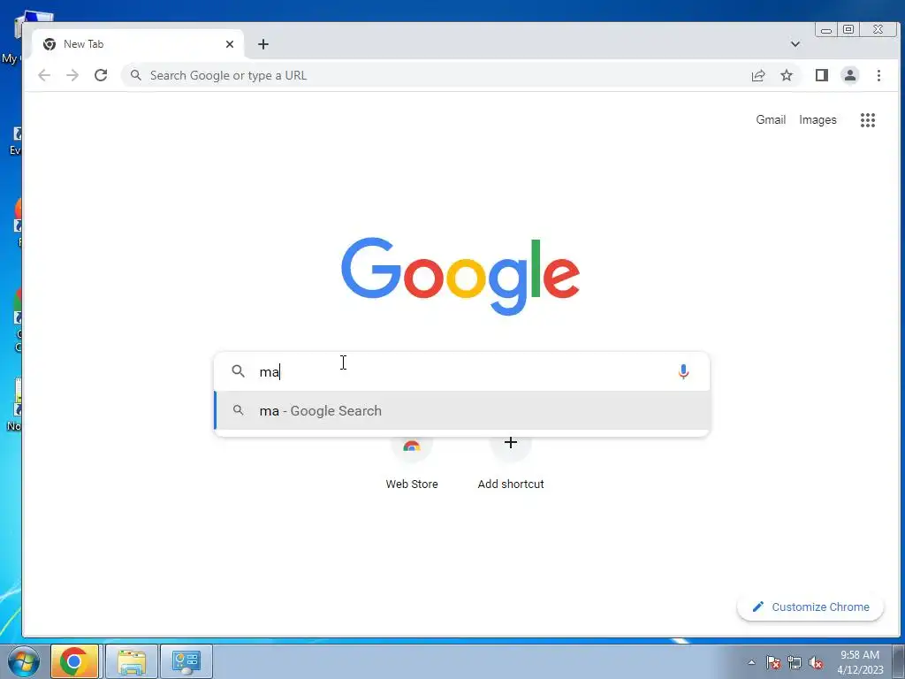Open the Windows Start menu
This screenshot has width=905, height=679.
(x=23, y=661)
